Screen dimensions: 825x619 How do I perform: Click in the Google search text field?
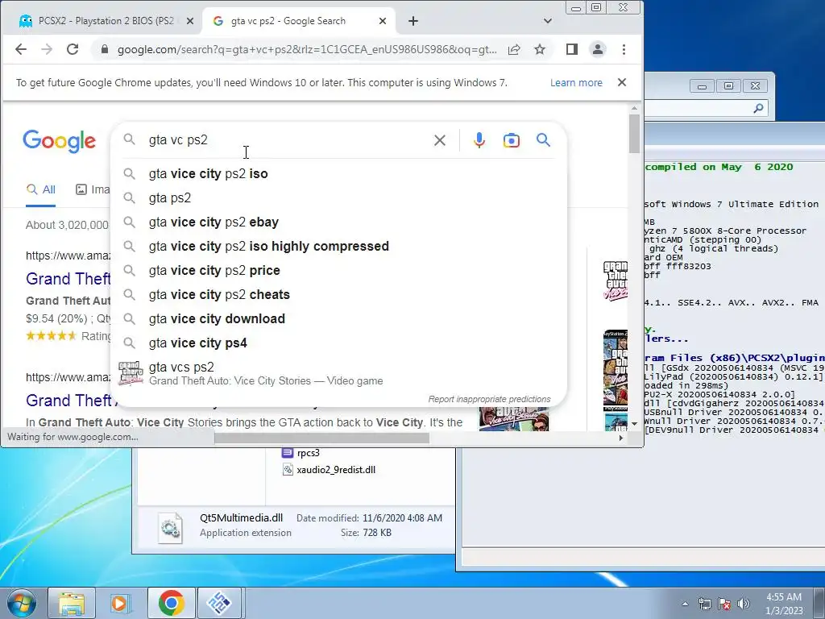287,140
